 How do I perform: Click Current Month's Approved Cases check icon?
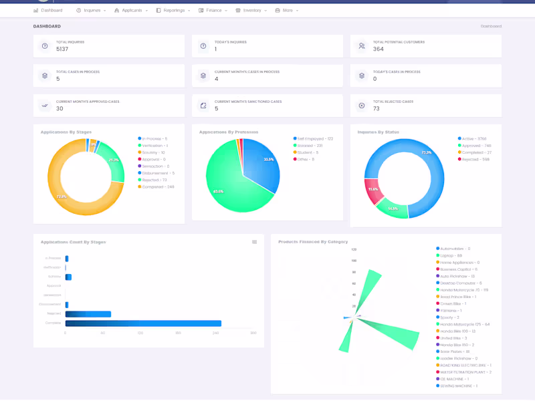click(45, 106)
